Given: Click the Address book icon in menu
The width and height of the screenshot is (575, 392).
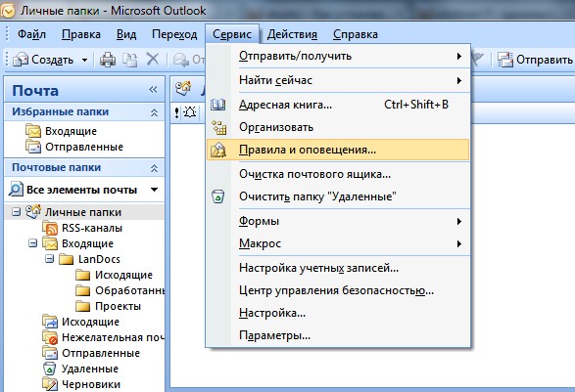Looking at the screenshot, I should (217, 105).
